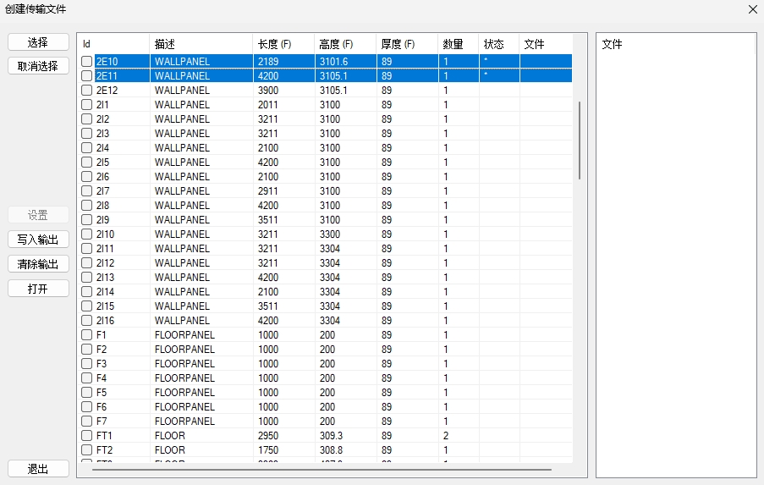Viewport: 764px width, 485px height.
Task: Click the 清除输出 button
Action: click(38, 264)
